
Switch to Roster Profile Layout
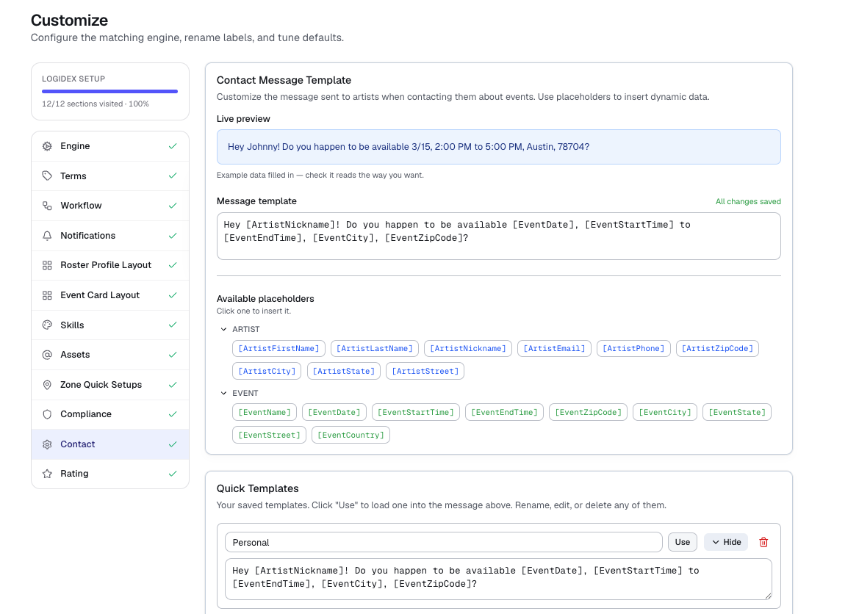coord(110,265)
